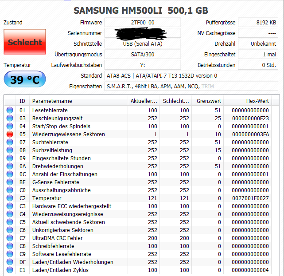Click the blue orb for Eingeschaltete Stunden
The height and width of the screenshot is (276, 284).
click(x=10, y=158)
